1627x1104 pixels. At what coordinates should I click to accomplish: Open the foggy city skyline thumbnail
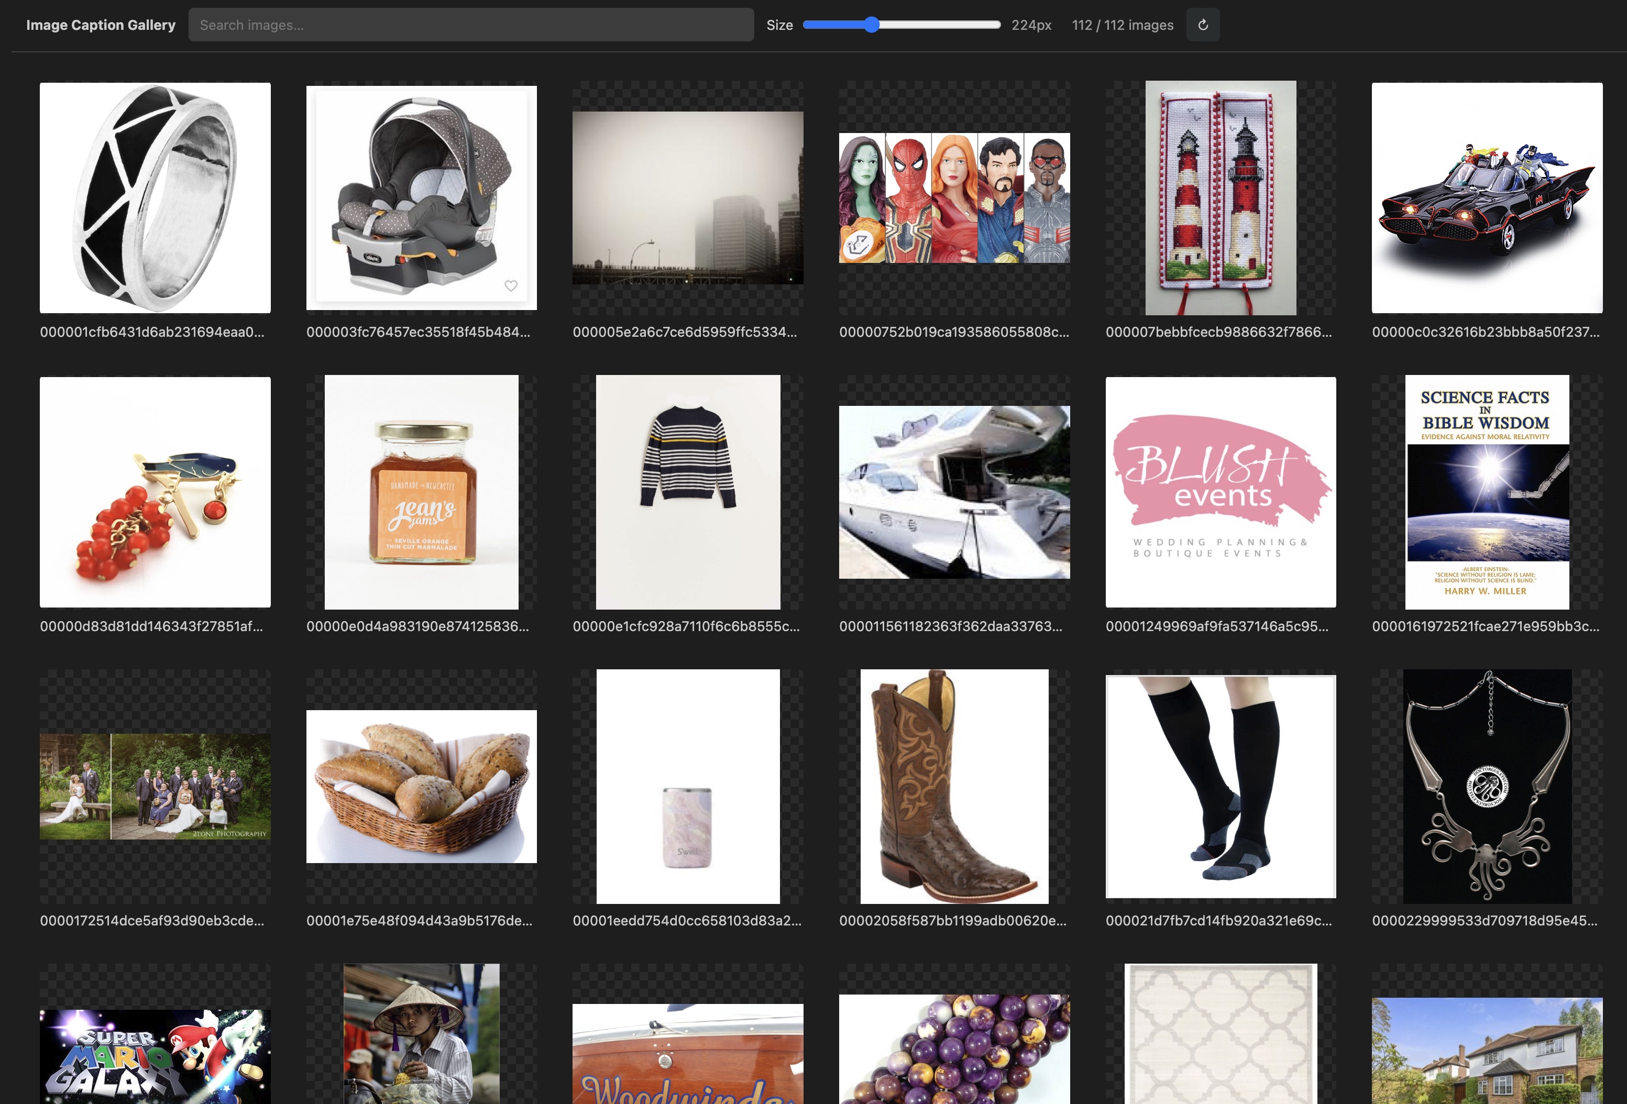688,198
